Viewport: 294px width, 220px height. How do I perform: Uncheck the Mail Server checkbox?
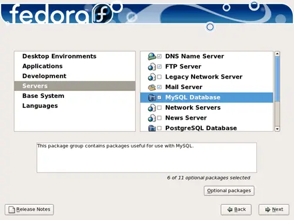tap(159, 87)
